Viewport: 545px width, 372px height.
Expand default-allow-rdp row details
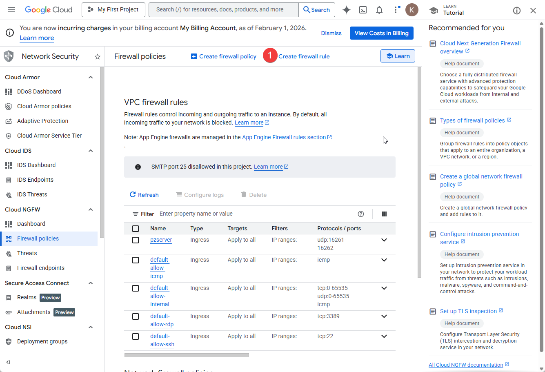point(384,316)
